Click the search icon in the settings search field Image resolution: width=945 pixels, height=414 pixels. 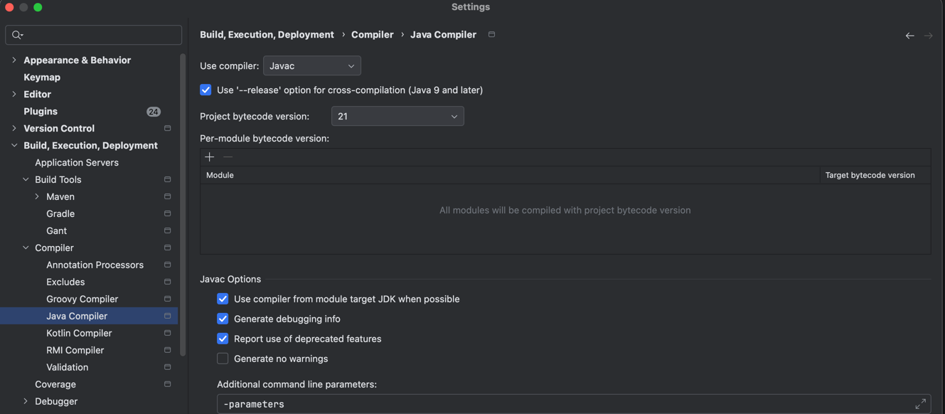click(x=18, y=35)
